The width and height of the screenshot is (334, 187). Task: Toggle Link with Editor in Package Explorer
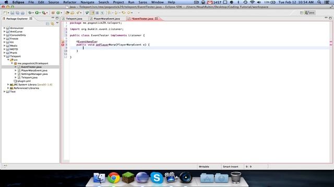52,24
